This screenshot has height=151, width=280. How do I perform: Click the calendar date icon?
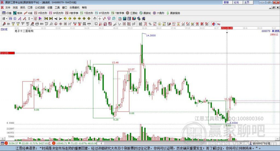click(x=120, y=19)
